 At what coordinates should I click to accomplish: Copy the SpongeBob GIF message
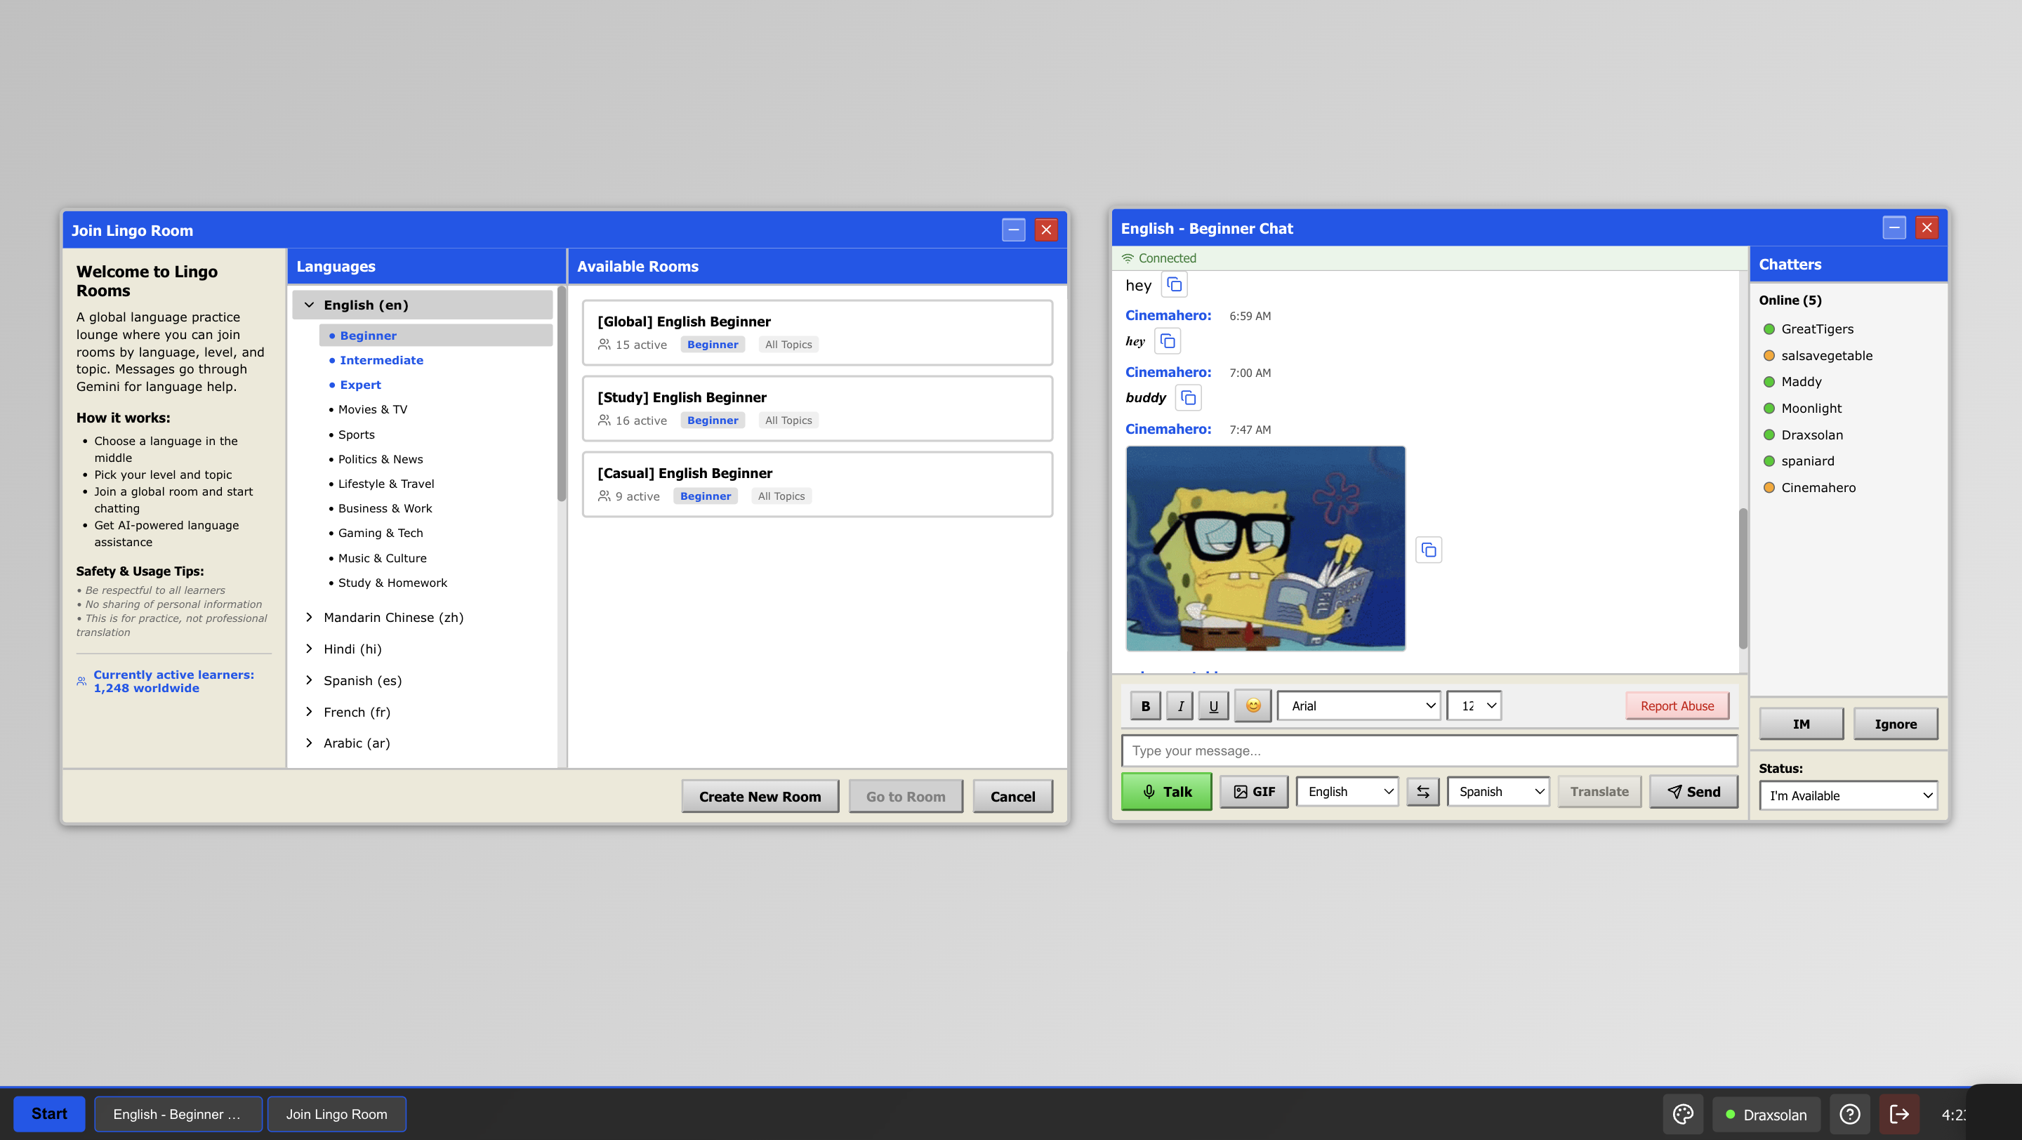point(1428,550)
